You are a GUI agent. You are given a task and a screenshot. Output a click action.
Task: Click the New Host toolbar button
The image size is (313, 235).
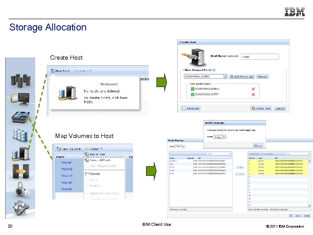60,71
